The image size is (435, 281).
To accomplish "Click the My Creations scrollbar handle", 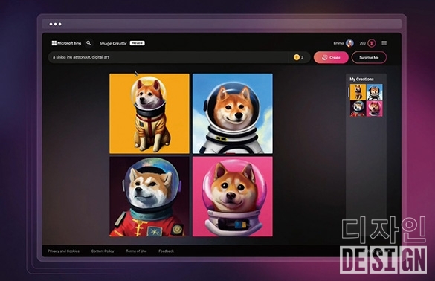I will pos(349,92).
